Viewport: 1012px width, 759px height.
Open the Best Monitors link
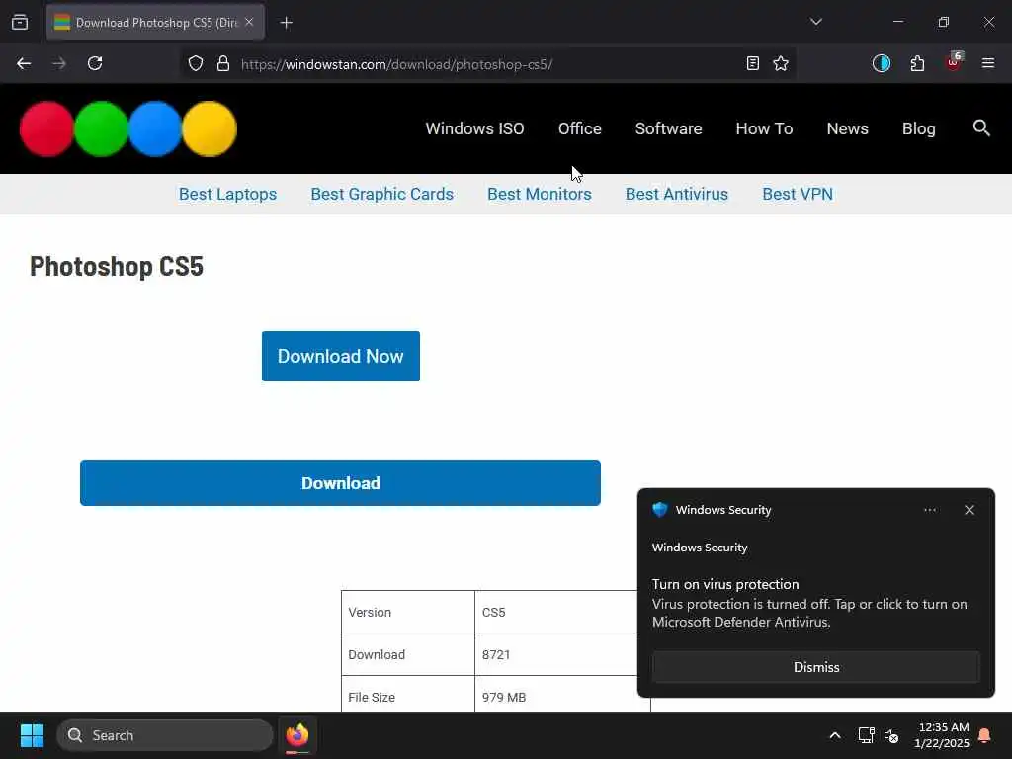coord(539,194)
